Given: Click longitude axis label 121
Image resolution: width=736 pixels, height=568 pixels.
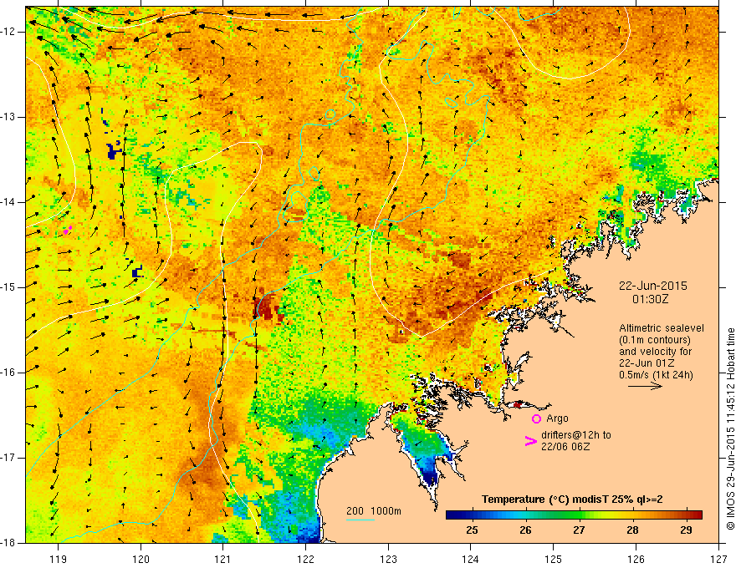Looking at the screenshot, I should pos(223,559).
